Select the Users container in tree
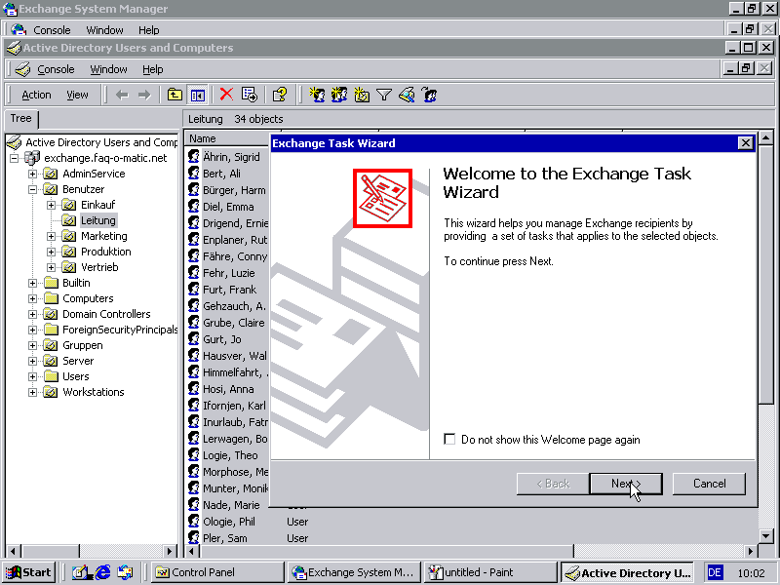The image size is (780, 585). click(76, 376)
